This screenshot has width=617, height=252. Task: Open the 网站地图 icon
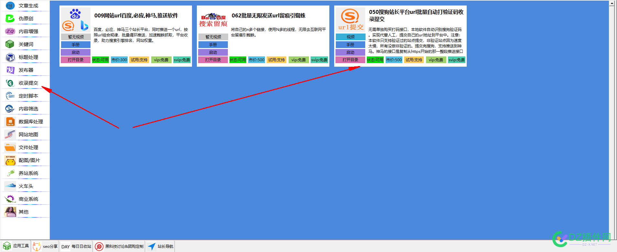click(x=10, y=134)
